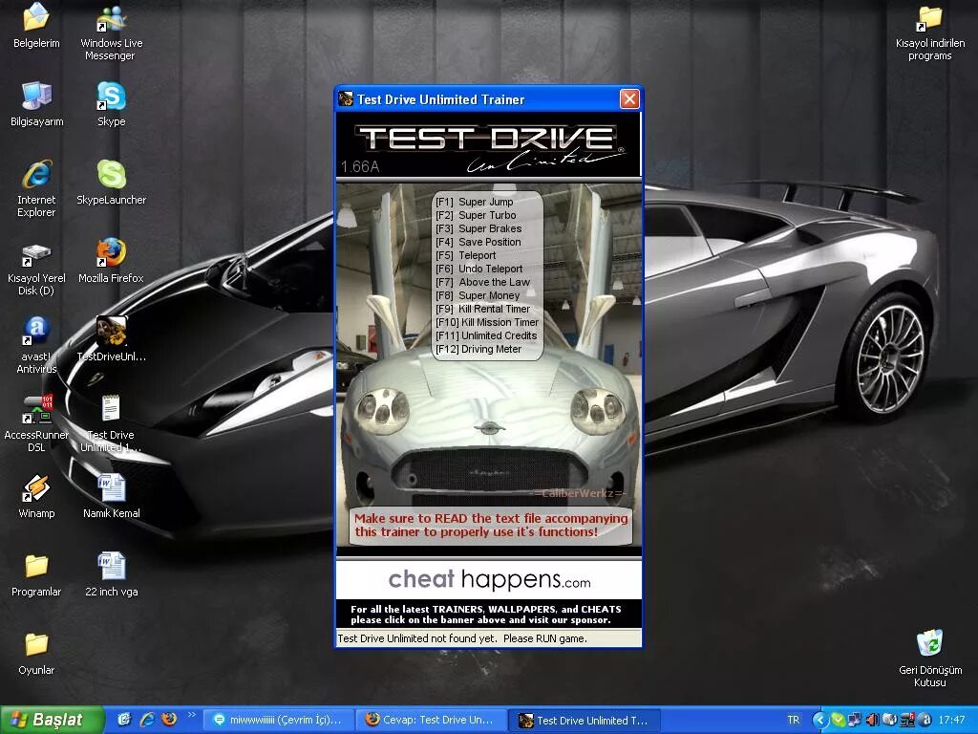Switch to Cevap: Test Drive Un... taskbar window
Screen dimensions: 978x734
[431, 720]
